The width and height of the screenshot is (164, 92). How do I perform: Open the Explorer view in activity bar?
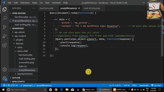[x=5, y=9]
